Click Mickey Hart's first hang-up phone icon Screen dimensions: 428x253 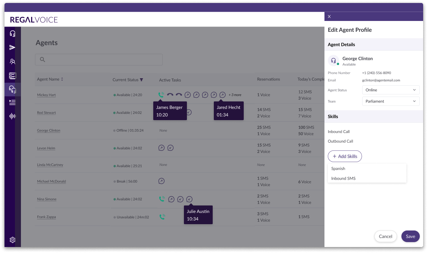pos(170,95)
